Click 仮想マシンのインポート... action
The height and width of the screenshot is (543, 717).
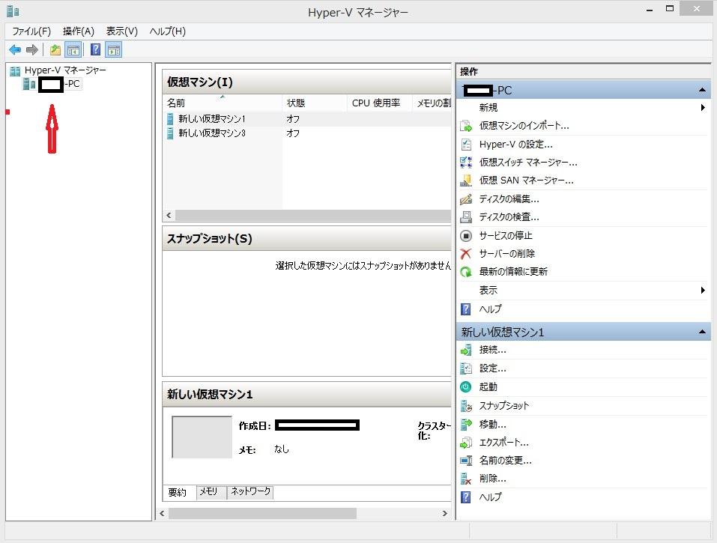point(524,126)
